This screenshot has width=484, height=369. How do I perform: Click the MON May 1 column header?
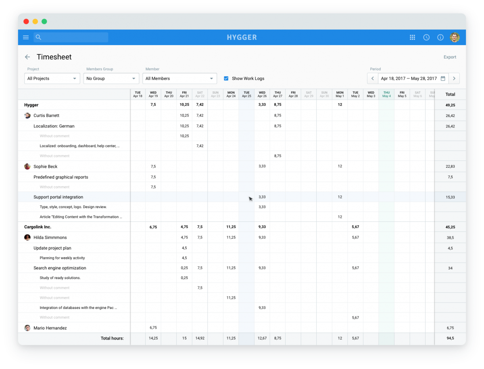pos(340,94)
